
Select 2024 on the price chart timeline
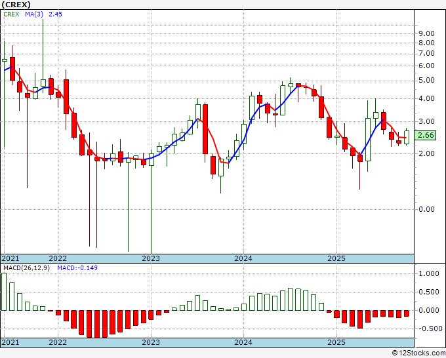243,258
